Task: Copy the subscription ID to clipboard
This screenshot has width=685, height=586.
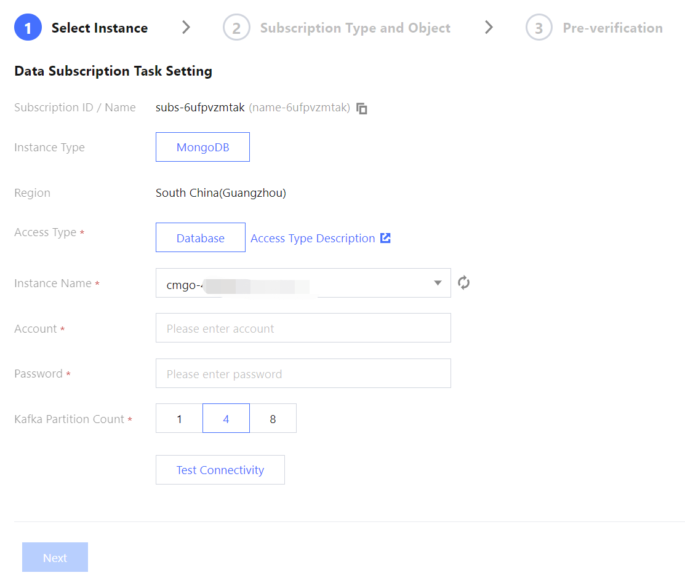Action: pyautogui.click(x=362, y=108)
